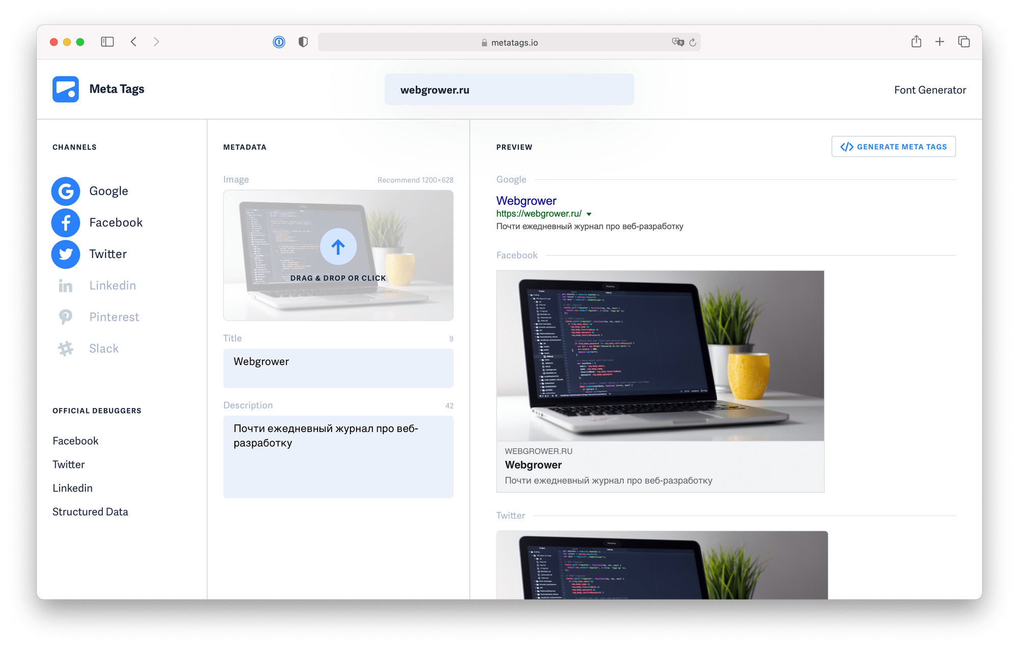Reload the metatags.io page

pyautogui.click(x=693, y=42)
